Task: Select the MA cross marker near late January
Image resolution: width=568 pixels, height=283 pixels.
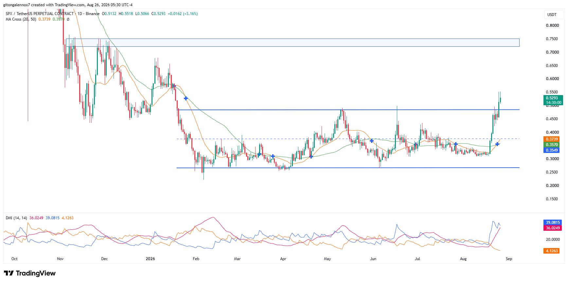Action: click(x=186, y=98)
